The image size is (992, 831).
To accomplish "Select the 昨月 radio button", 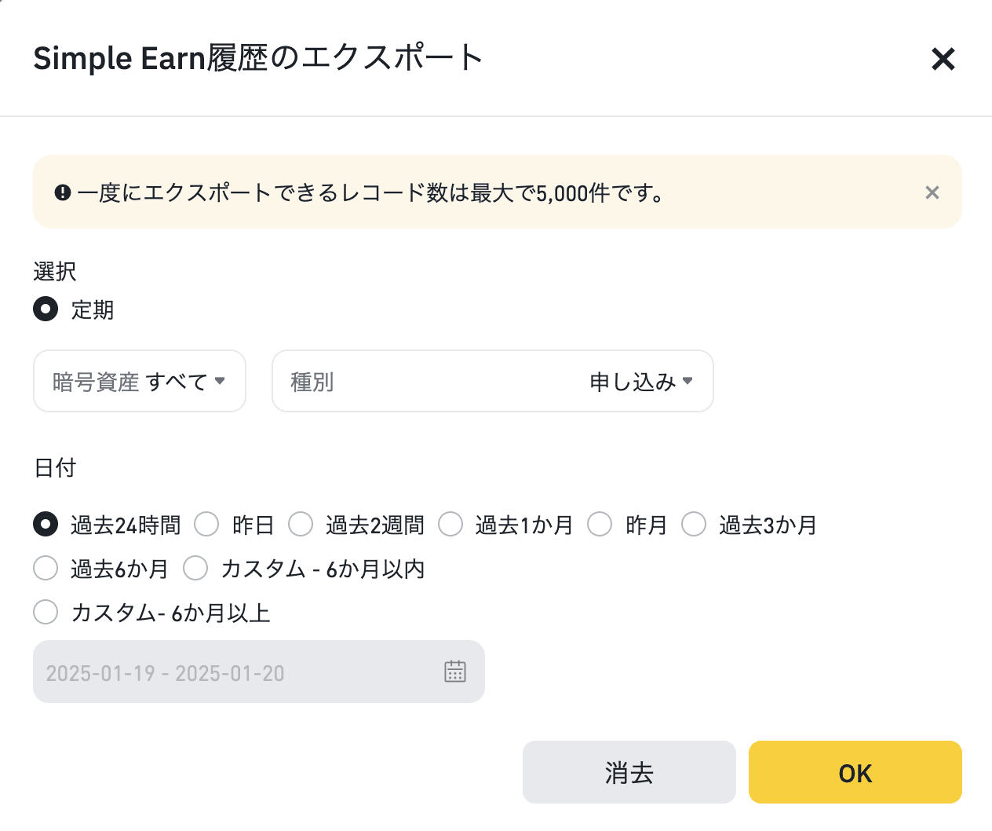I will pos(600,525).
